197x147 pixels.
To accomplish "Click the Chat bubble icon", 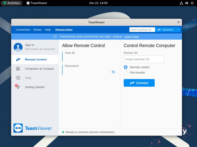I will 18,78.
